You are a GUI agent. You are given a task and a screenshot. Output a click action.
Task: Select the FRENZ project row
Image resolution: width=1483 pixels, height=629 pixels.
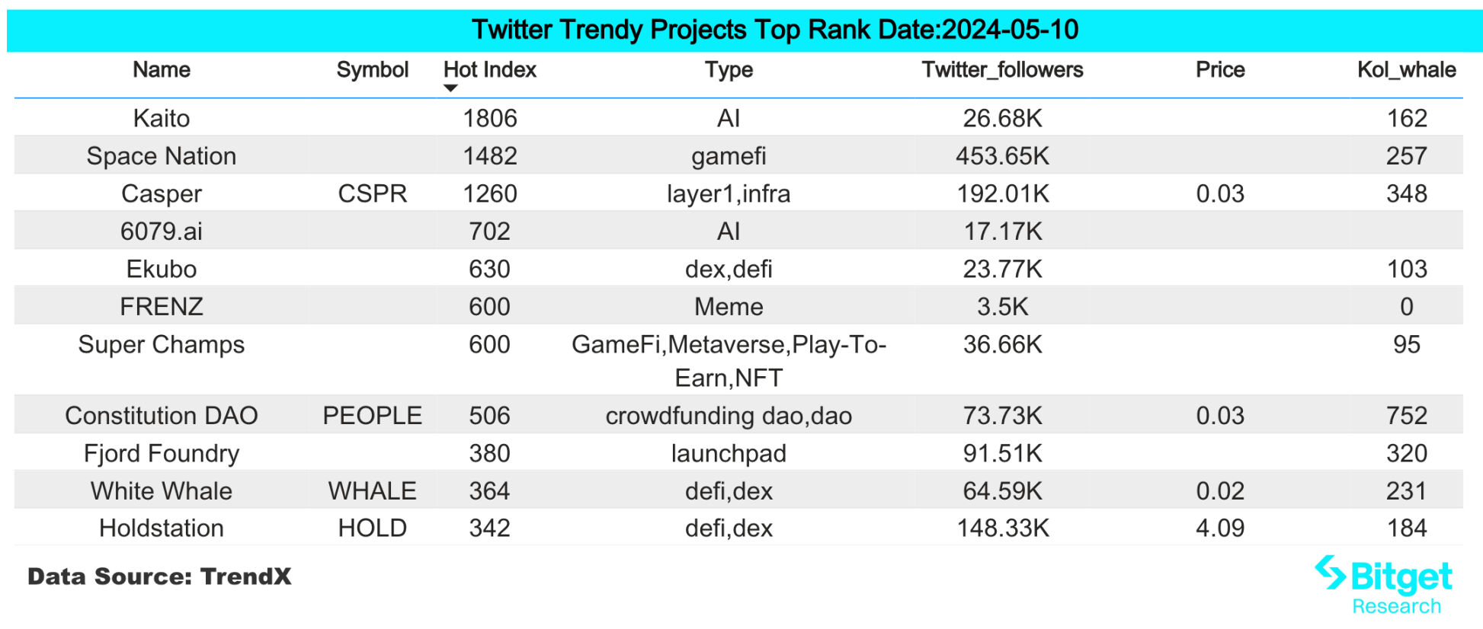pyautogui.click(x=162, y=307)
